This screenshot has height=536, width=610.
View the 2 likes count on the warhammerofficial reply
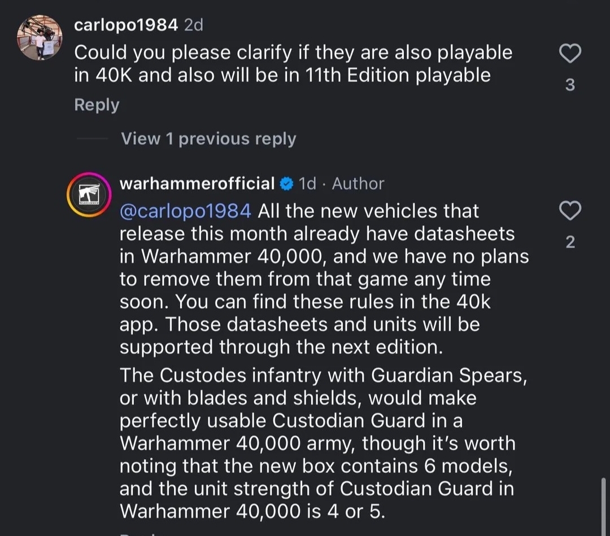pyautogui.click(x=570, y=242)
